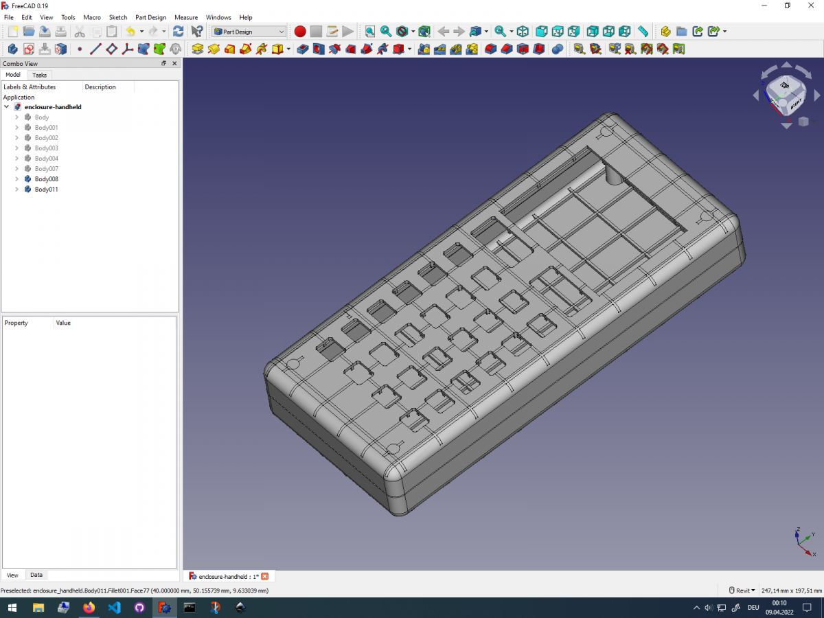Expand the Body008 tree item
This screenshot has width=824, height=618.
coord(16,179)
